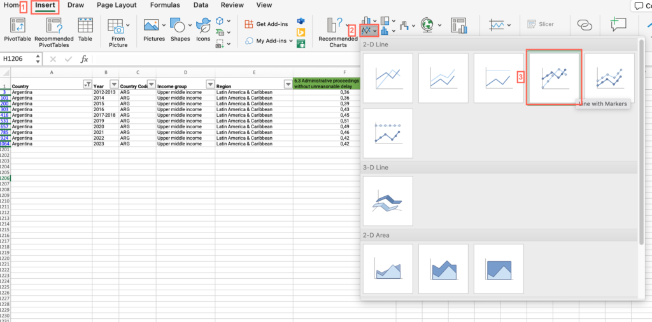
Task: Insert a New Comment
Action: tap(618, 25)
